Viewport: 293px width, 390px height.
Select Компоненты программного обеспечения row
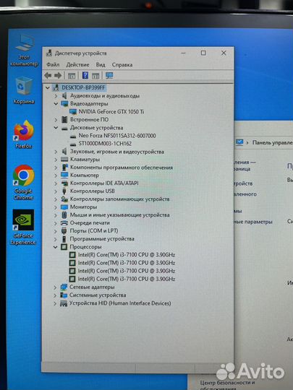point(122,168)
